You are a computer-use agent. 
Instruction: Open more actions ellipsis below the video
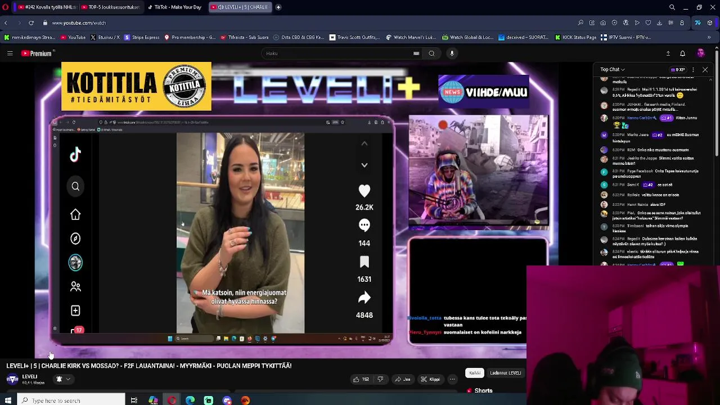click(452, 379)
